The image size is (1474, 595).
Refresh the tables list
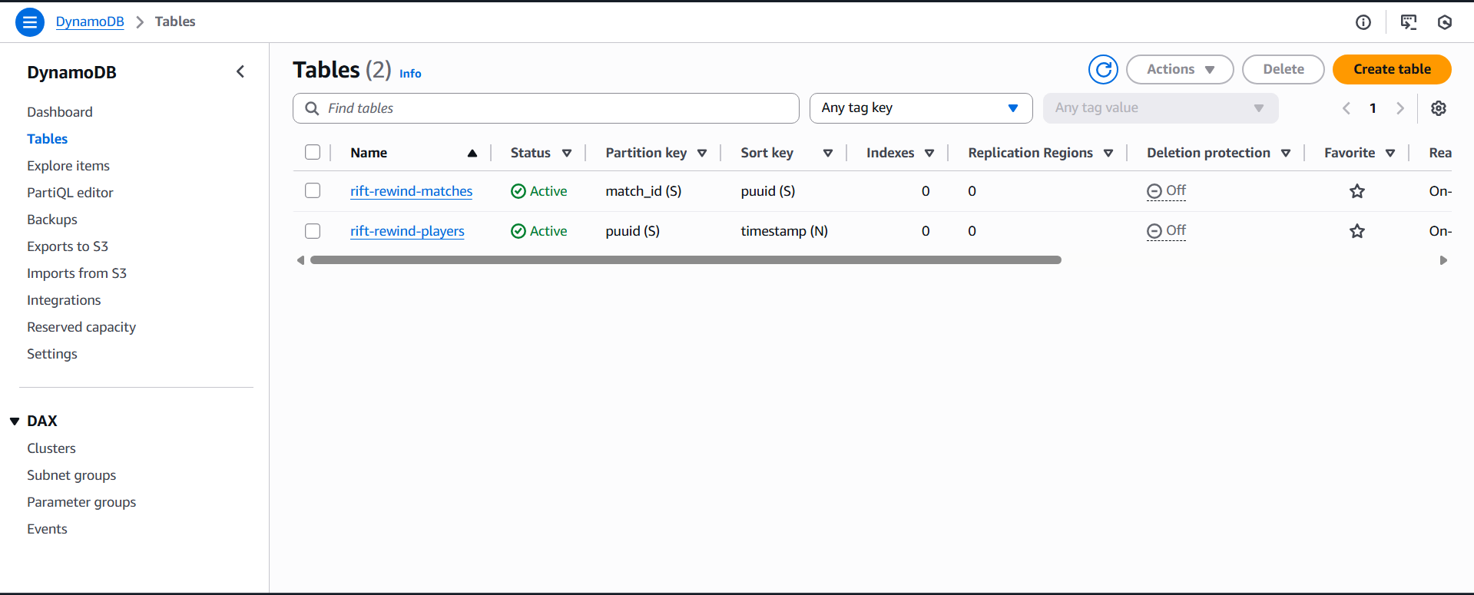pyautogui.click(x=1103, y=70)
